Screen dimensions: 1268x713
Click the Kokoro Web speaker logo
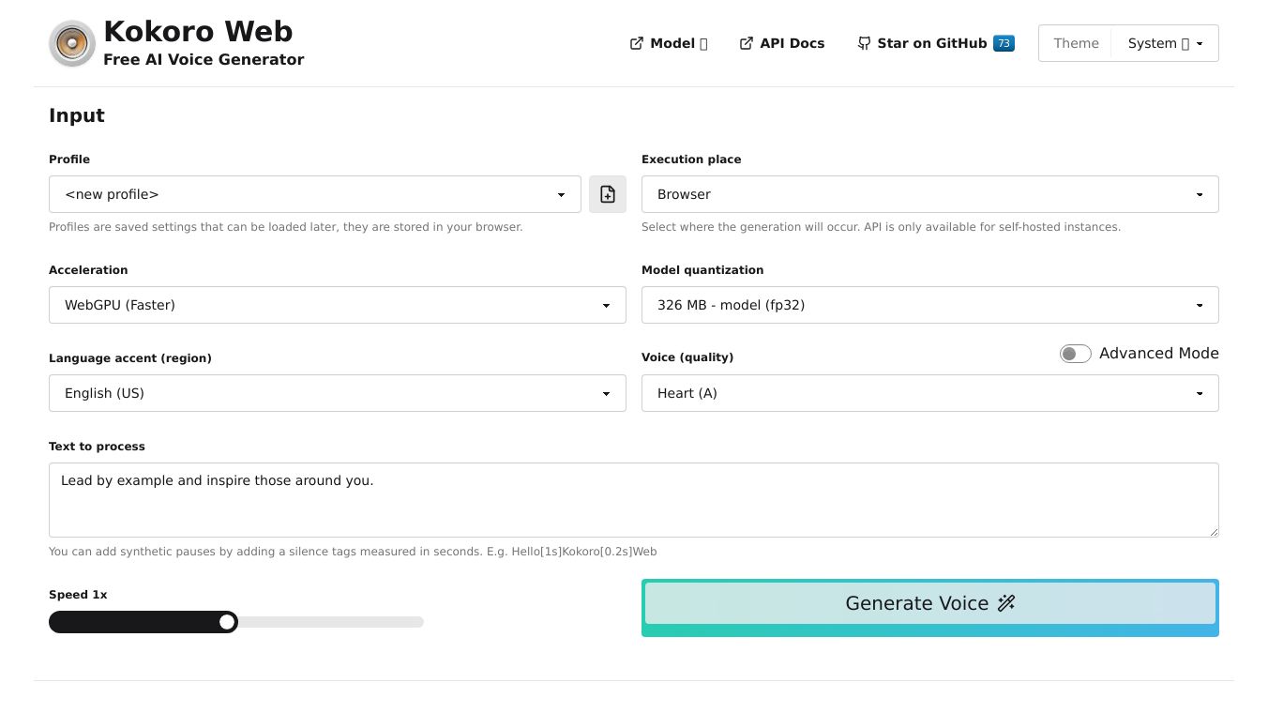point(72,44)
